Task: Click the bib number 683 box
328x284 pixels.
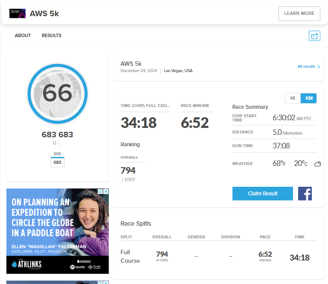Action: tap(57, 162)
